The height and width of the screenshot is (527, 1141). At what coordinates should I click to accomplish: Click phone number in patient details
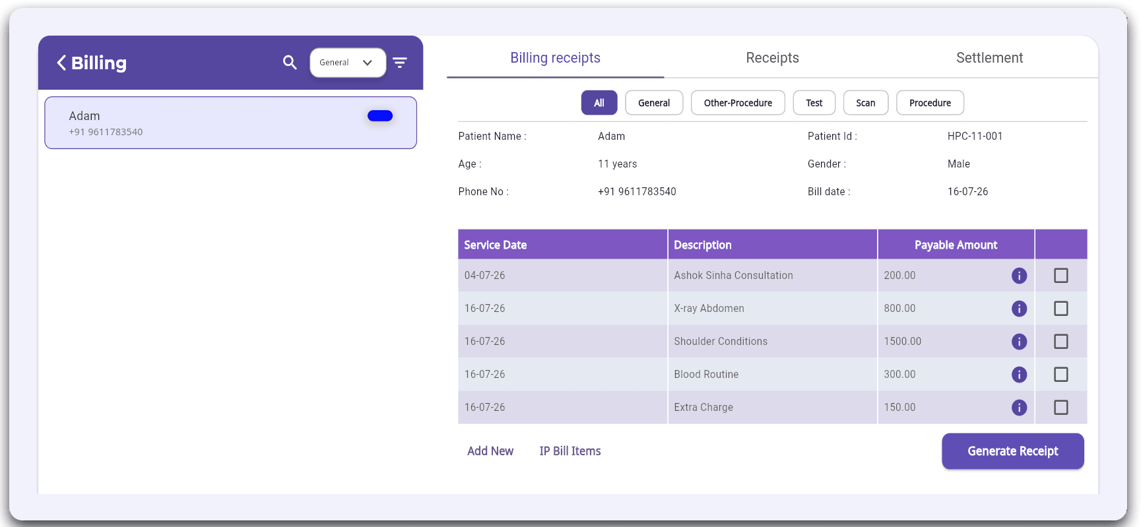(637, 192)
